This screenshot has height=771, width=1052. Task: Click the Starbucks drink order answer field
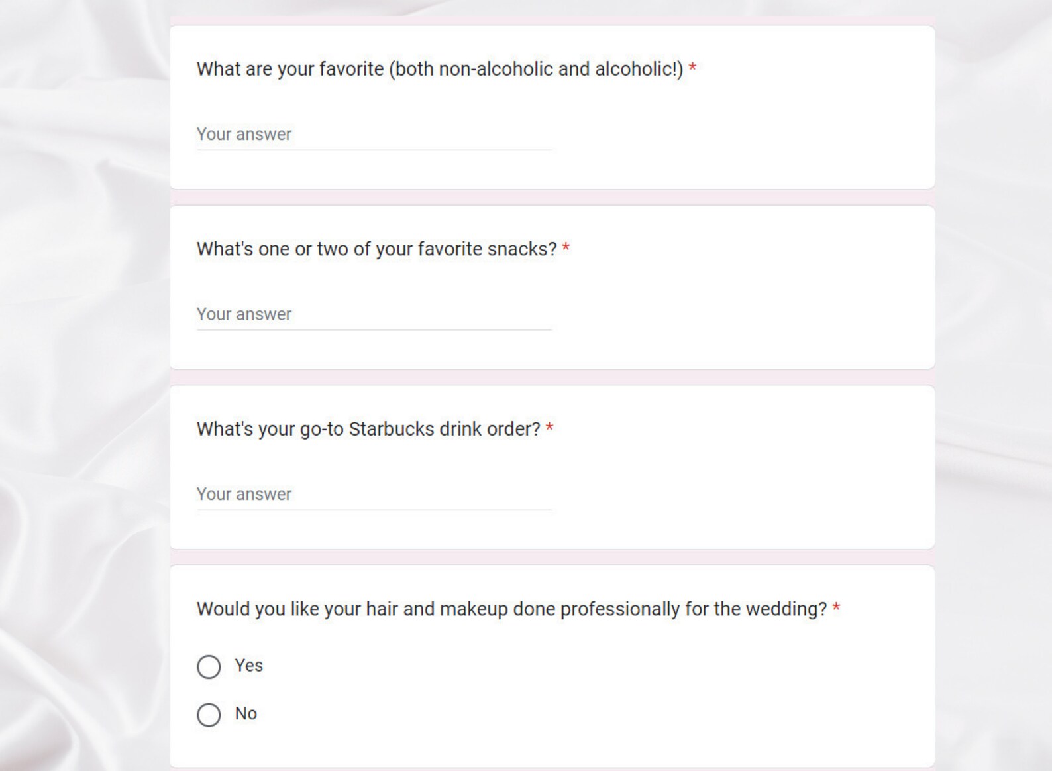click(x=374, y=495)
